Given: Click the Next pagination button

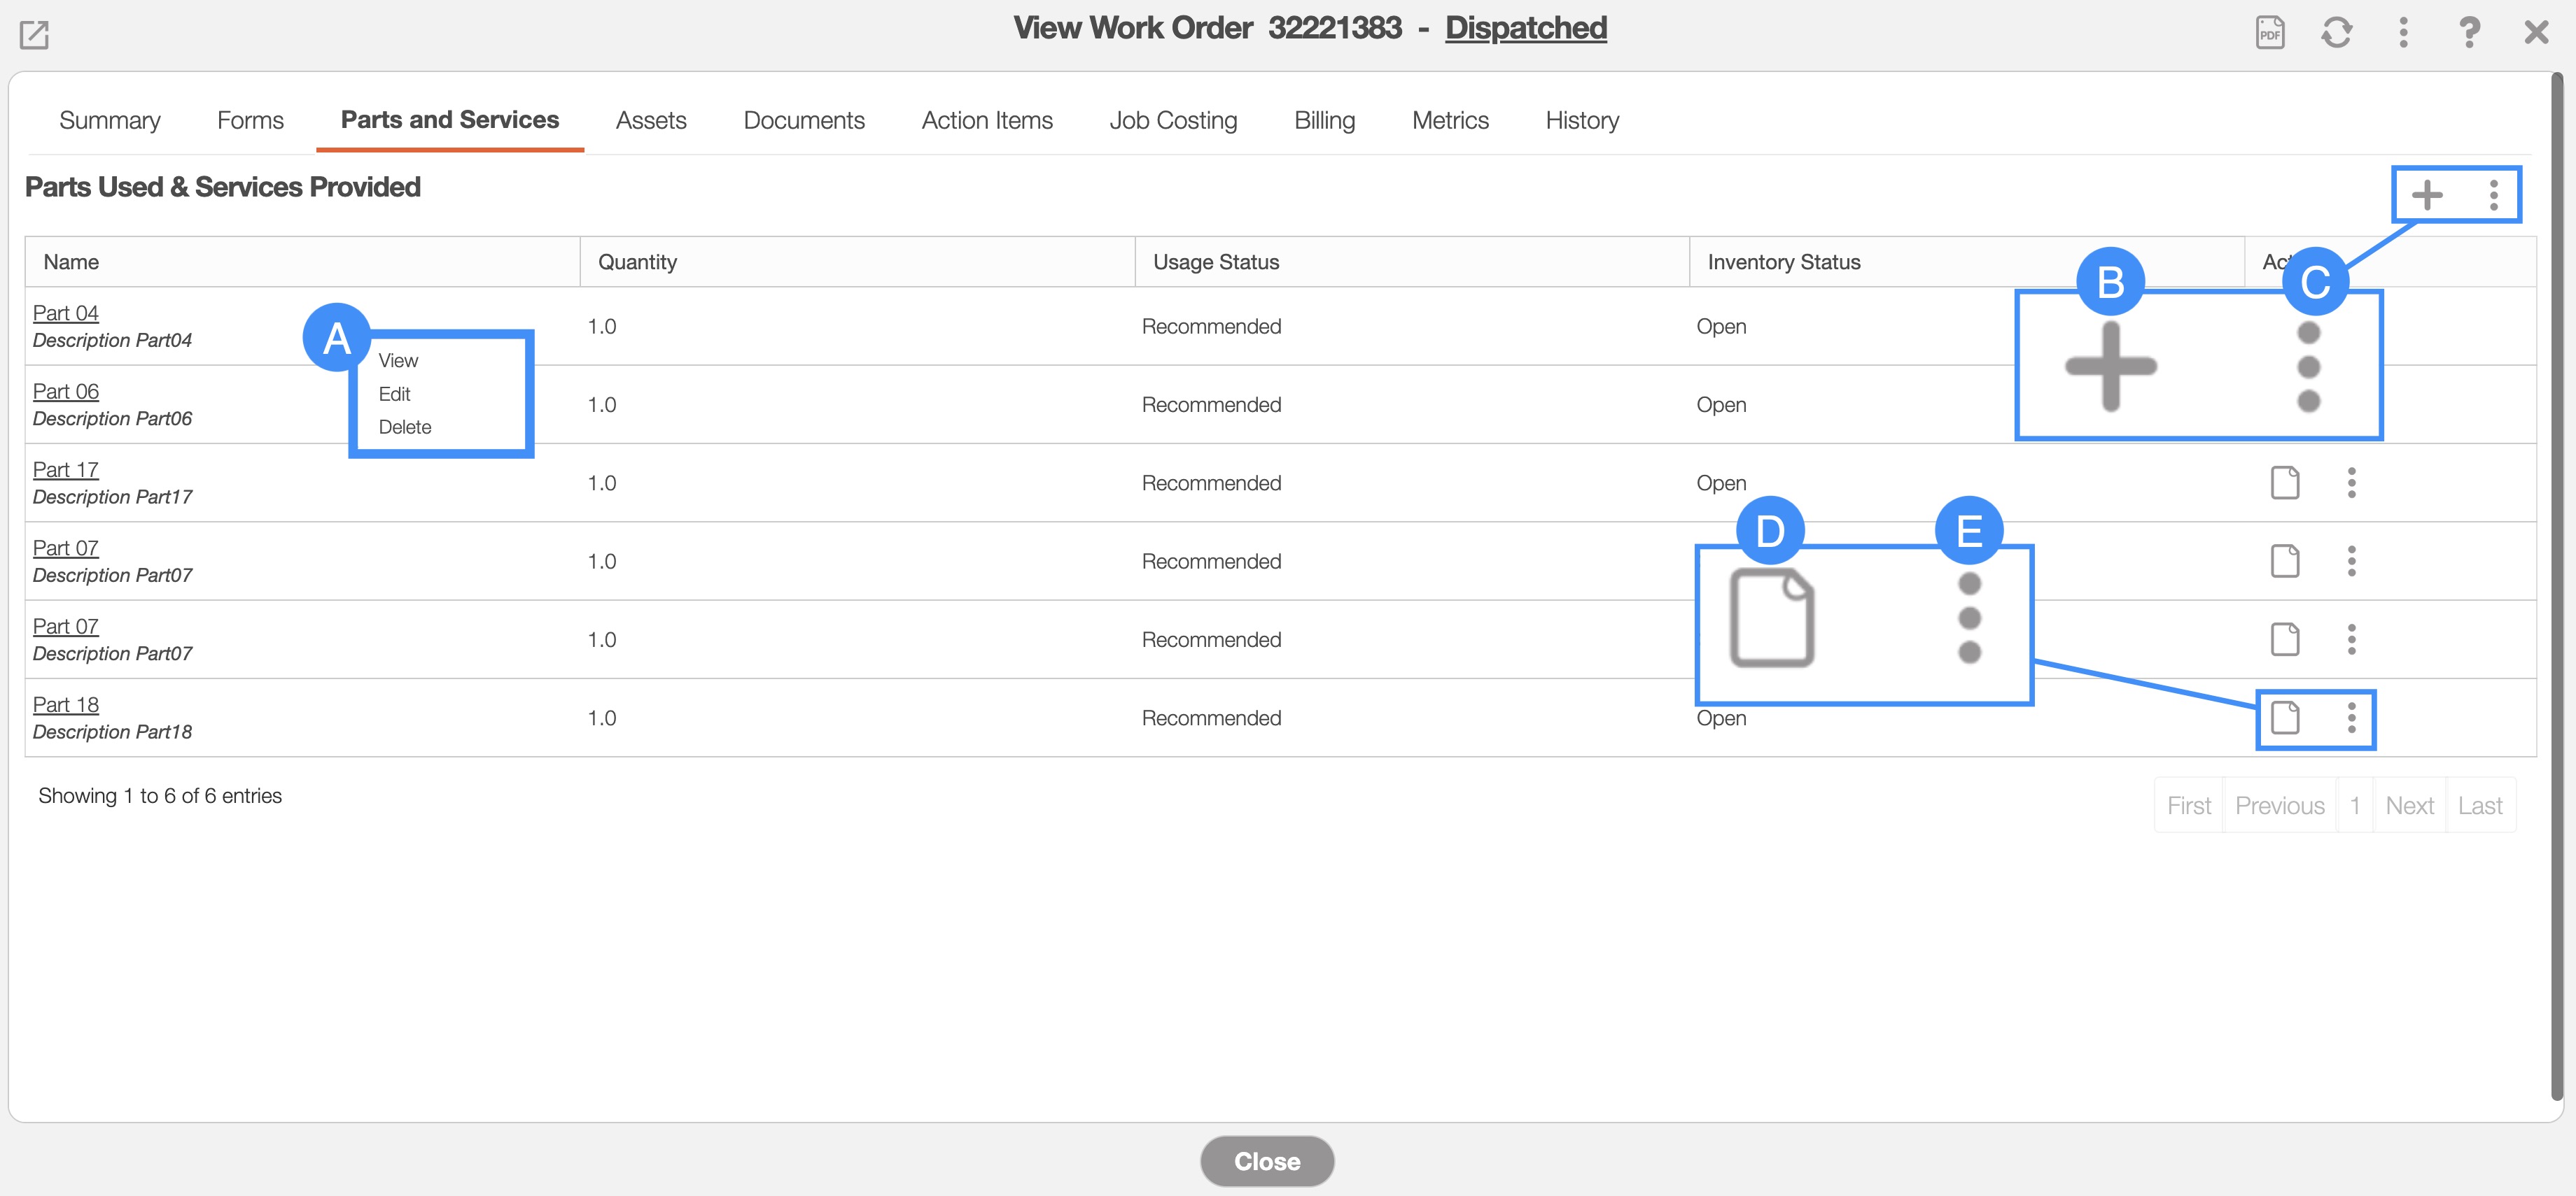Looking at the screenshot, I should coord(2409,805).
